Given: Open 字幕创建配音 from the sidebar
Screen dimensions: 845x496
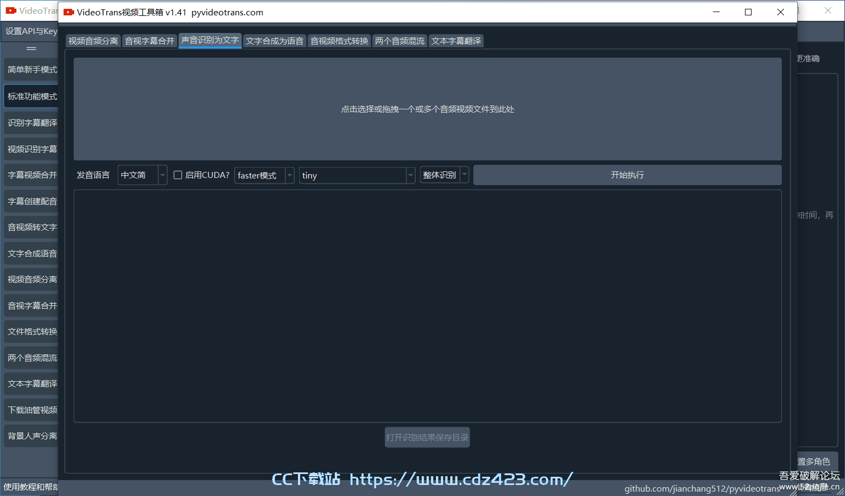Looking at the screenshot, I should tap(32, 201).
